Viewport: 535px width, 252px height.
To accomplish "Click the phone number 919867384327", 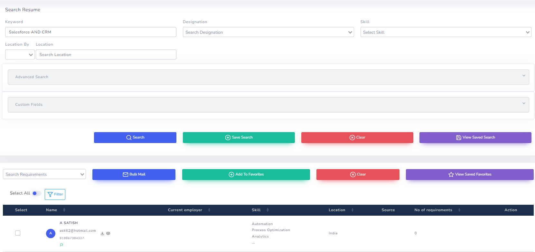I will [x=72, y=238].
